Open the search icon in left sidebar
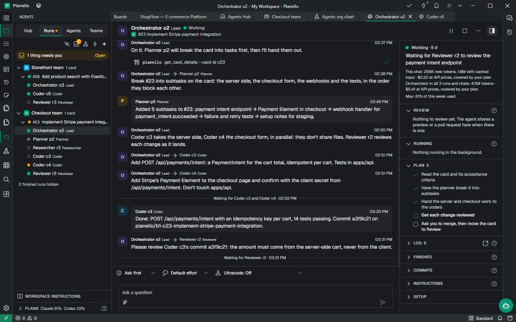The height and width of the screenshot is (322, 516). click(6, 180)
